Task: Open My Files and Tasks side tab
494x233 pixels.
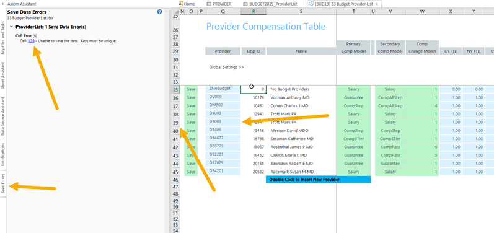Action: 3,38
